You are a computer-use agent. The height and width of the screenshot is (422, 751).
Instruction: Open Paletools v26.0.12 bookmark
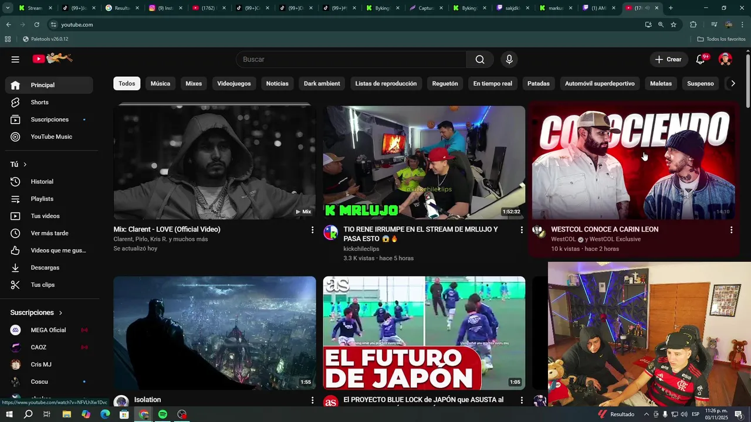pyautogui.click(x=45, y=39)
